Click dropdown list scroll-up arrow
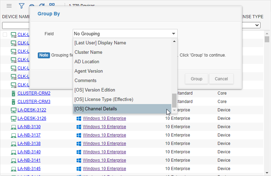271x176 pixels. 174,41
